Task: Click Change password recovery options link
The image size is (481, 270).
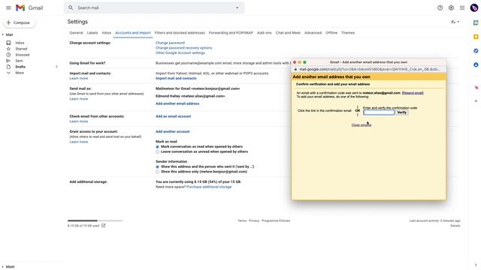Action: point(183,48)
